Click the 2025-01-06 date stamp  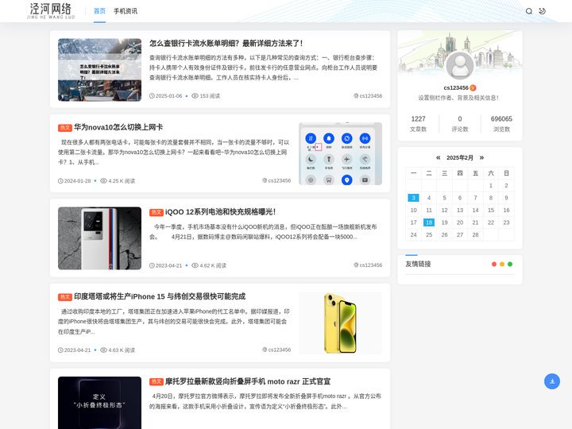[x=165, y=96]
